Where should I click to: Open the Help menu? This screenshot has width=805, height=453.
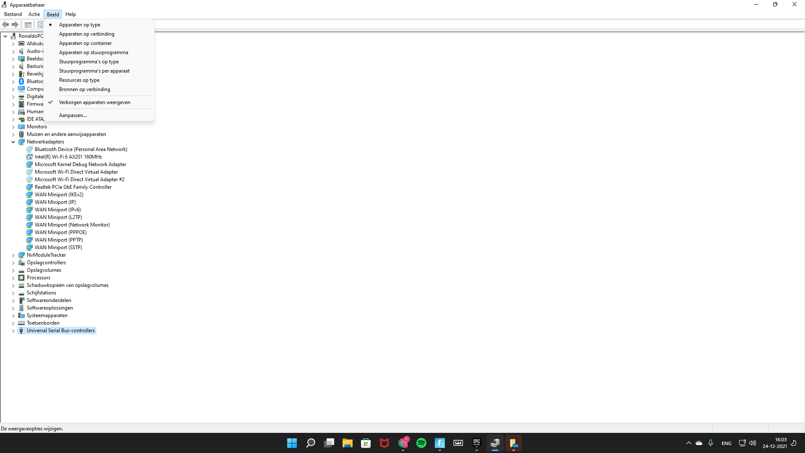click(70, 14)
